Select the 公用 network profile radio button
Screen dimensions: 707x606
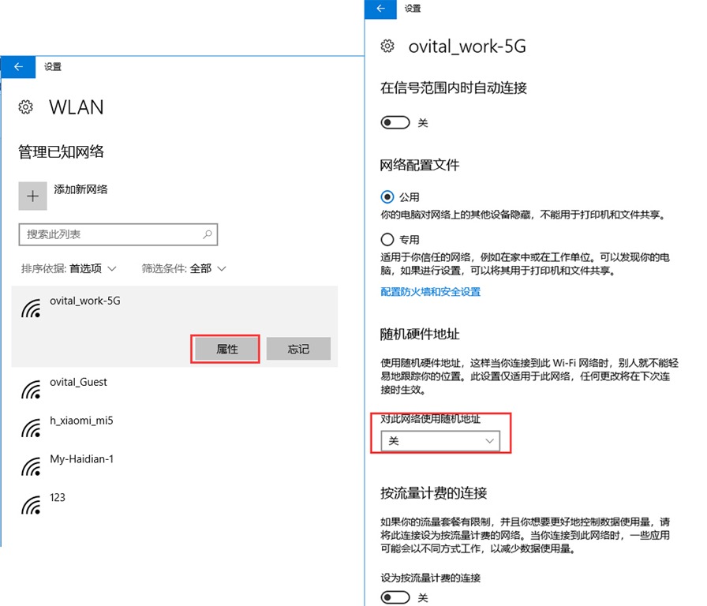387,197
